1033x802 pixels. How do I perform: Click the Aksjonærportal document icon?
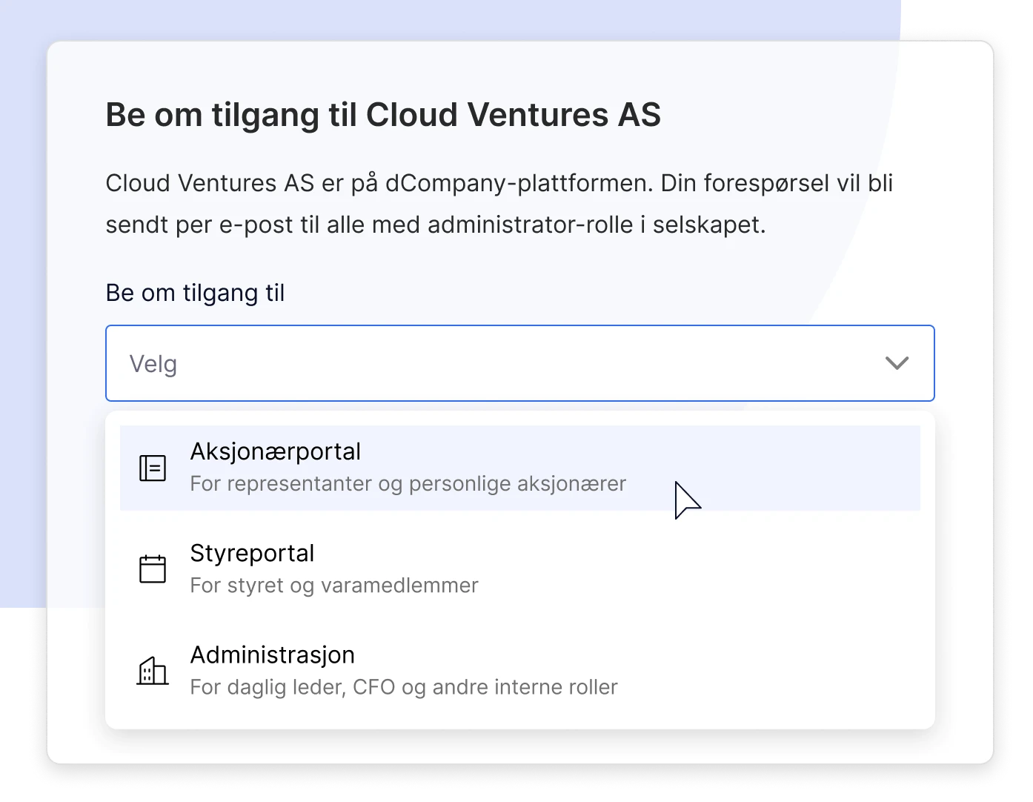pos(153,468)
